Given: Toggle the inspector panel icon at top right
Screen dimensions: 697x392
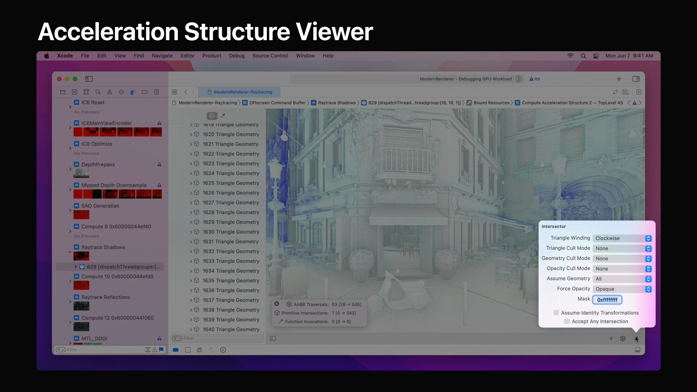Looking at the screenshot, I should pos(636,79).
